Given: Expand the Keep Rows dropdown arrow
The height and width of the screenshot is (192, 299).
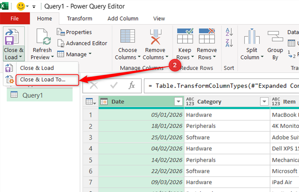Looking at the screenshot, I should 193,57.
